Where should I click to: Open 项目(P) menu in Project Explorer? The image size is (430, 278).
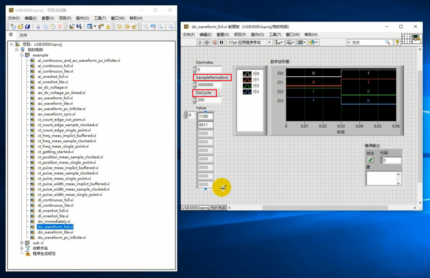click(x=65, y=18)
